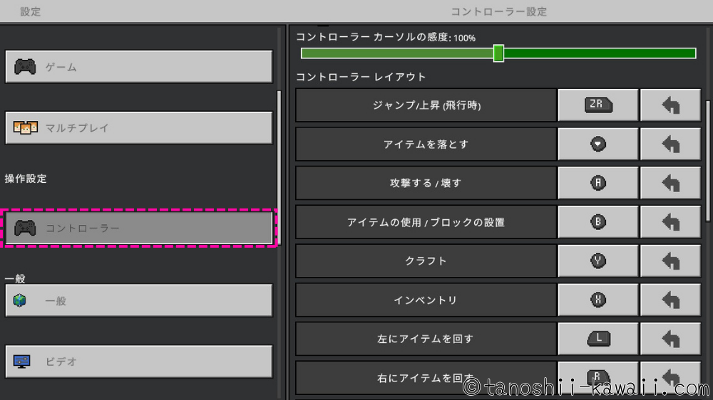
Task: Select the アイテムの使用/ブロックの設置 row label
Action: click(x=426, y=222)
